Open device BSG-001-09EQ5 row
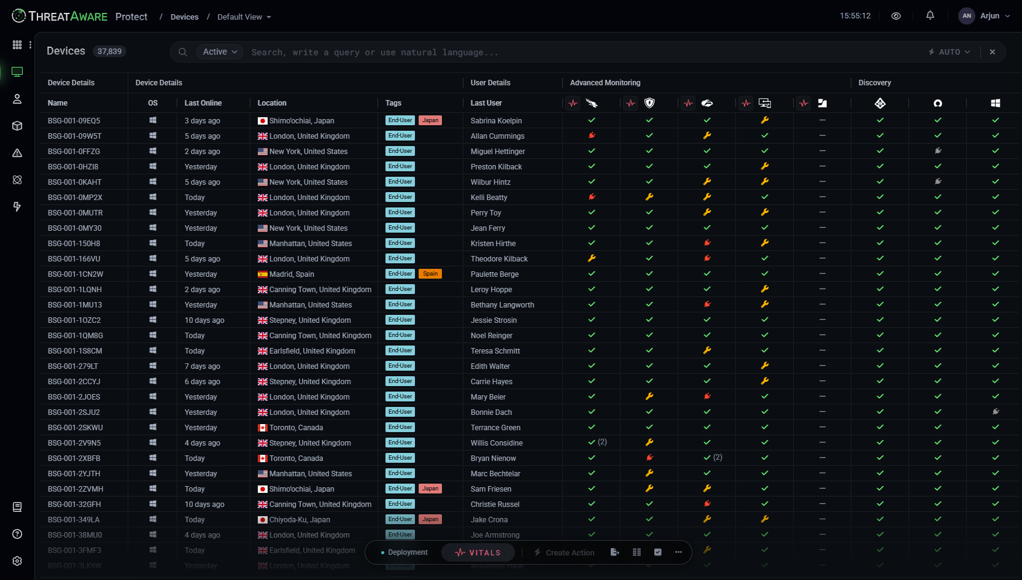This screenshot has height=580, width=1022. (x=74, y=121)
